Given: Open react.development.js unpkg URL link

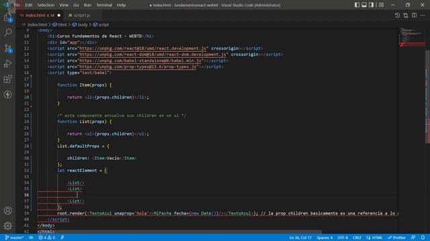Looking at the screenshot, I should 142,48.
